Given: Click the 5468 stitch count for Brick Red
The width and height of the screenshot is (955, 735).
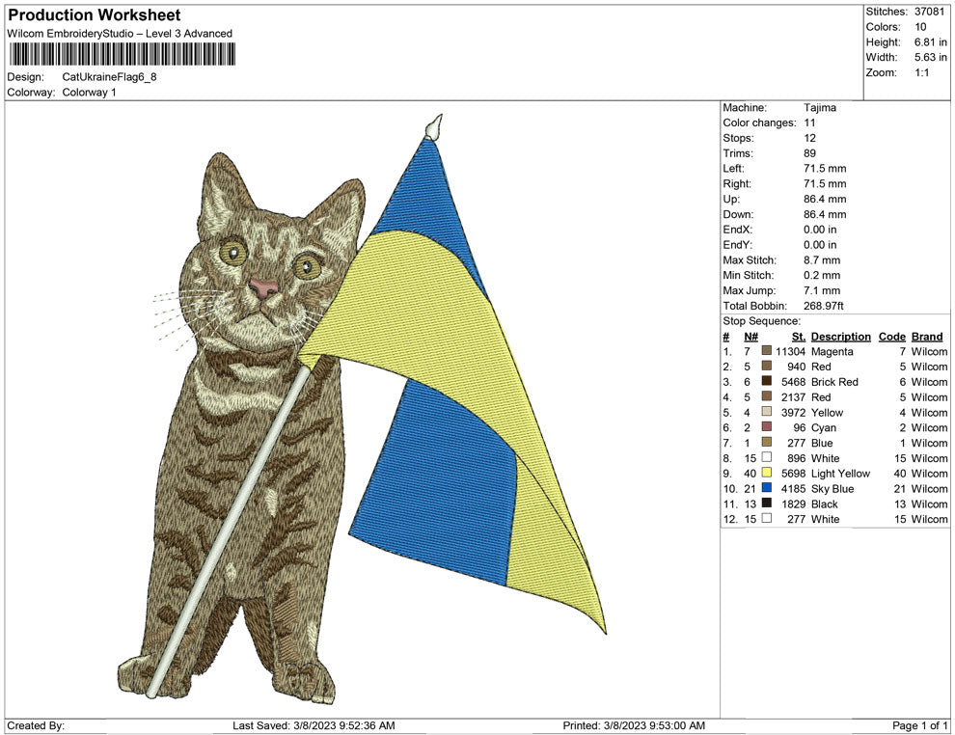Looking at the screenshot, I should point(794,382).
